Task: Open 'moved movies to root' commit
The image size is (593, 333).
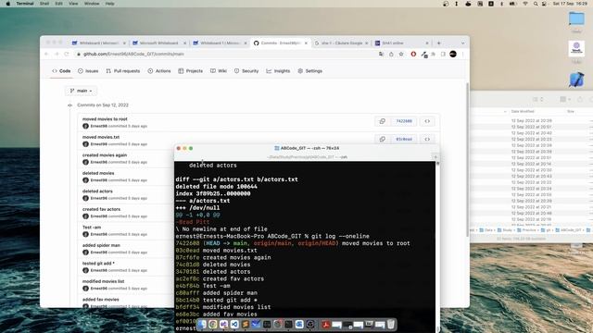Action: coord(105,119)
